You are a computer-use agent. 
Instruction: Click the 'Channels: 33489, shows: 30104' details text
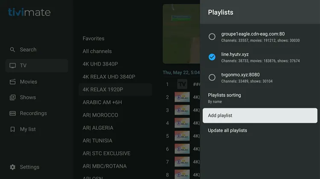(247, 81)
